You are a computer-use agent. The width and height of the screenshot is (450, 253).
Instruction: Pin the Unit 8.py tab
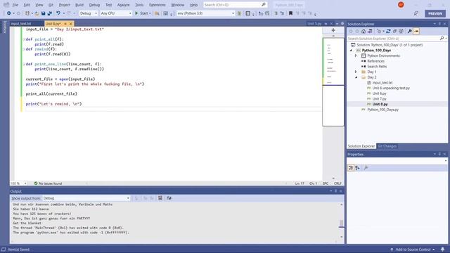click(x=65, y=24)
